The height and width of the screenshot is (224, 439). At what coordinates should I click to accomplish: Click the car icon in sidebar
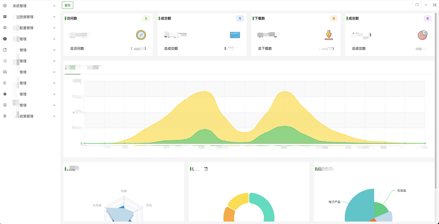point(5,72)
